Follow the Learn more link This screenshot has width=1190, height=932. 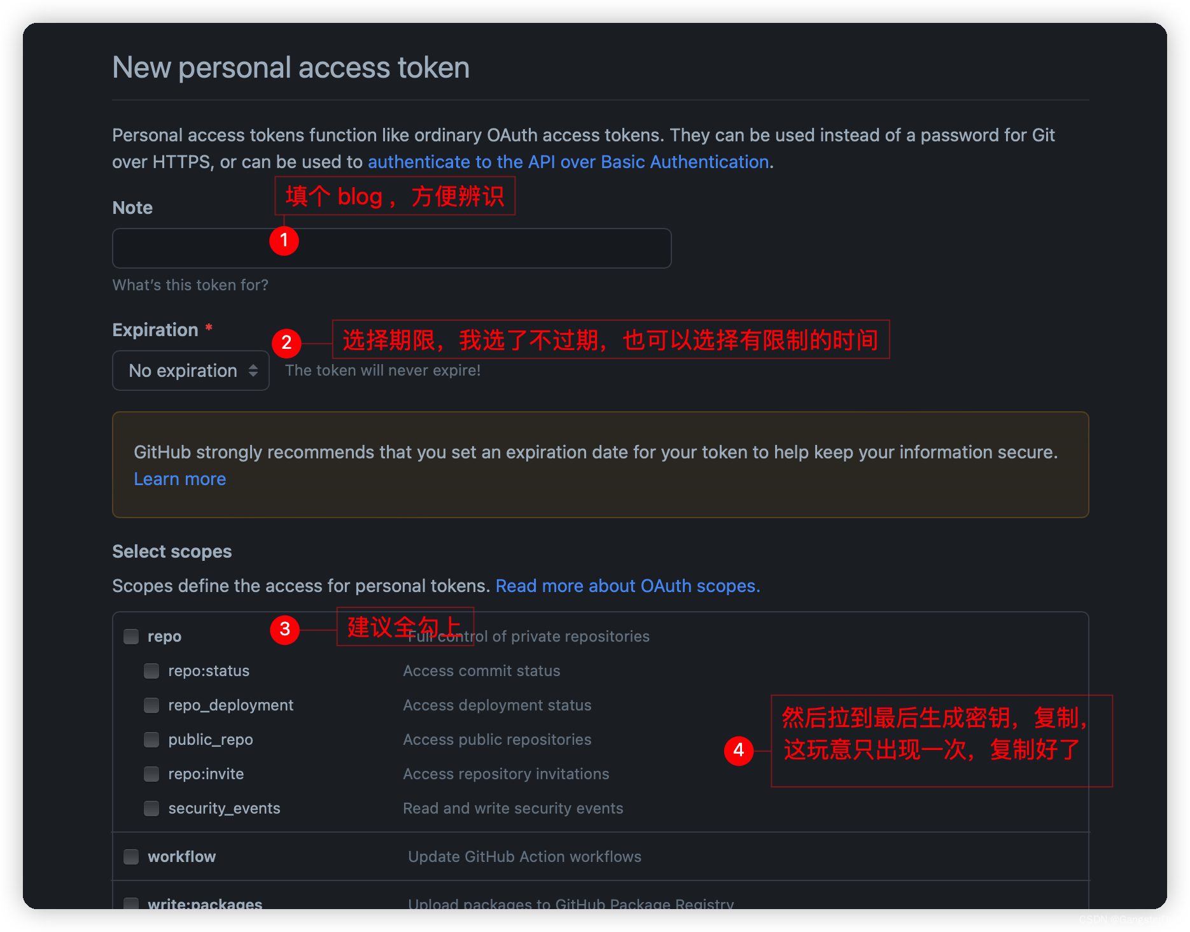(179, 479)
